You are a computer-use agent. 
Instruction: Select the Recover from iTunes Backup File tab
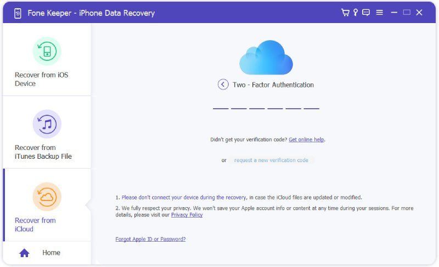[47, 152]
